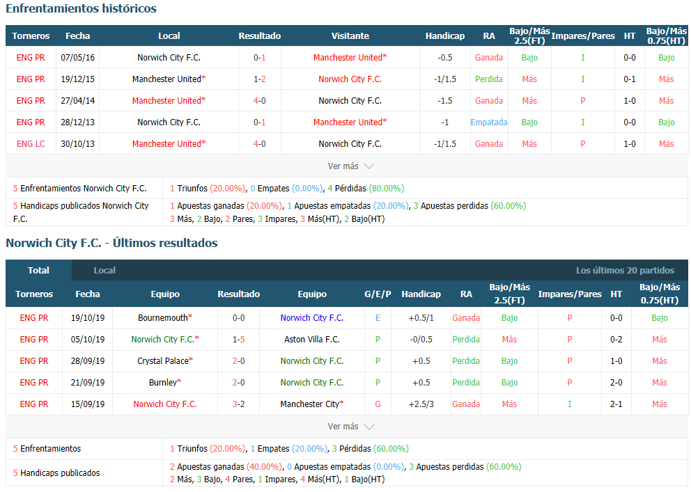Click the Visitante column header
The width and height of the screenshot is (691, 492).
350,36
